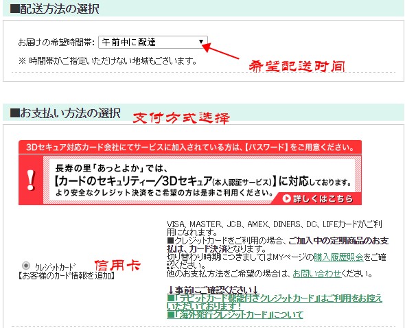Click the white exclamation mark icon in red banner
Screen dimensions: 405x328
point(31,180)
